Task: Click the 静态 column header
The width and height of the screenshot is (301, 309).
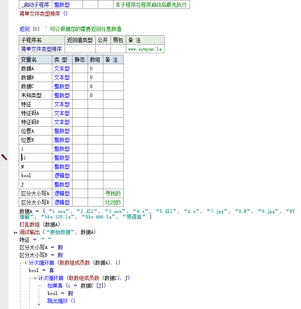Action: coord(80,60)
